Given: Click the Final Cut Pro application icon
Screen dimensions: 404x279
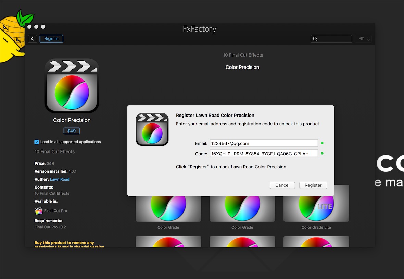Looking at the screenshot, I should coord(38,211).
